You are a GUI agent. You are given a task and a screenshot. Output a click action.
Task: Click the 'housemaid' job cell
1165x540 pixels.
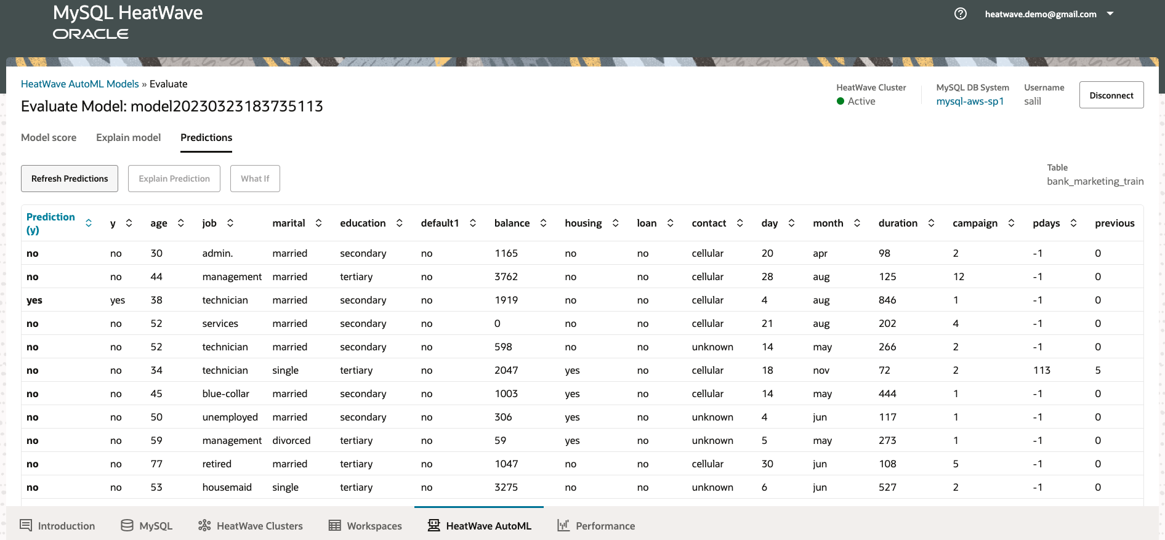coord(227,487)
